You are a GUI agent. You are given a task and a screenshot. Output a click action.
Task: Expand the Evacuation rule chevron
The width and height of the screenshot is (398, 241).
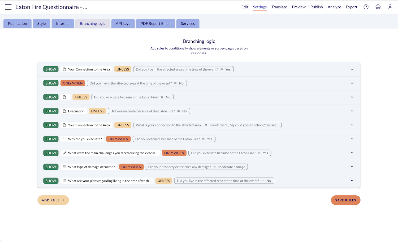click(352, 111)
